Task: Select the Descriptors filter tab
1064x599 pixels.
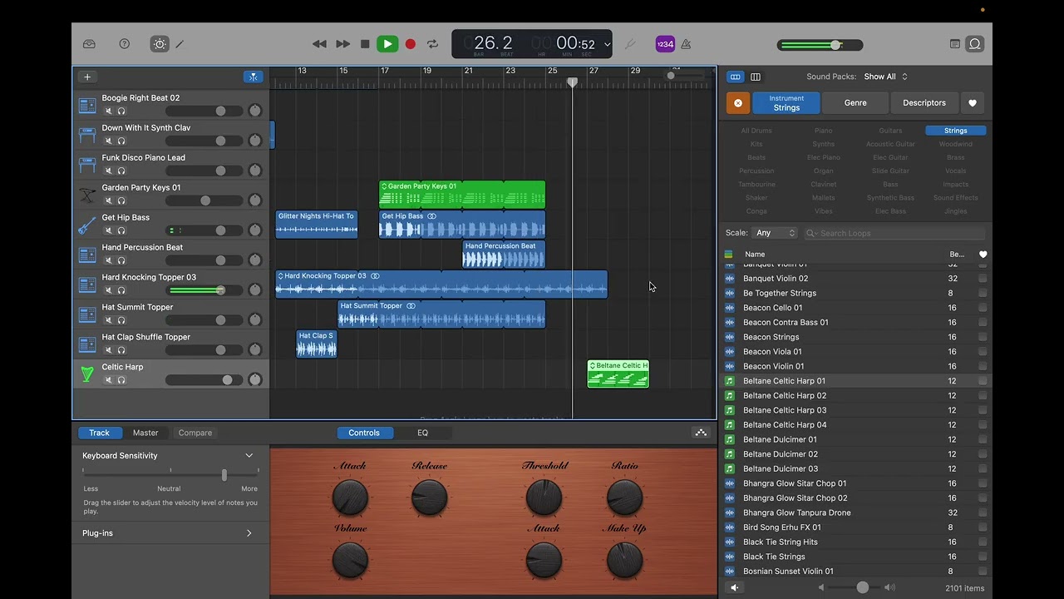Action: [924, 103]
